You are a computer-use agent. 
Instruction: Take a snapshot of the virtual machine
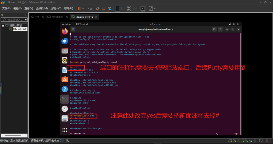pos(98,8)
